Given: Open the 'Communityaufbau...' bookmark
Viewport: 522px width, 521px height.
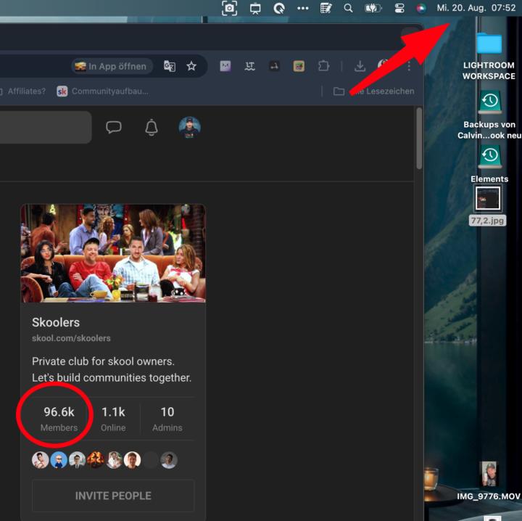Looking at the screenshot, I should [x=103, y=91].
